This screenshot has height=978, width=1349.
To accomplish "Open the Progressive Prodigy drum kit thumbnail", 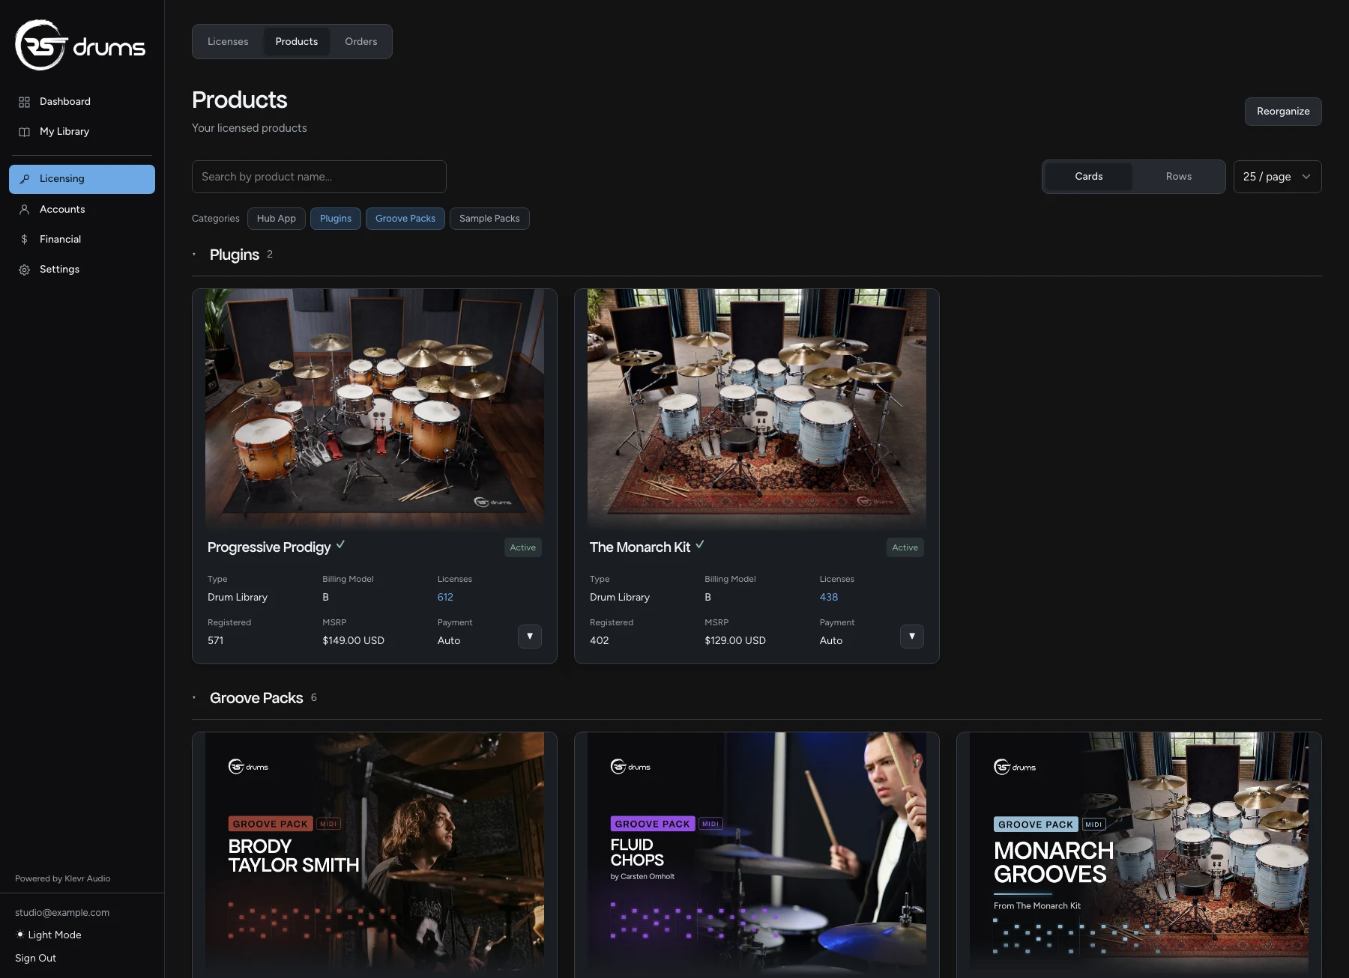I will (x=375, y=409).
